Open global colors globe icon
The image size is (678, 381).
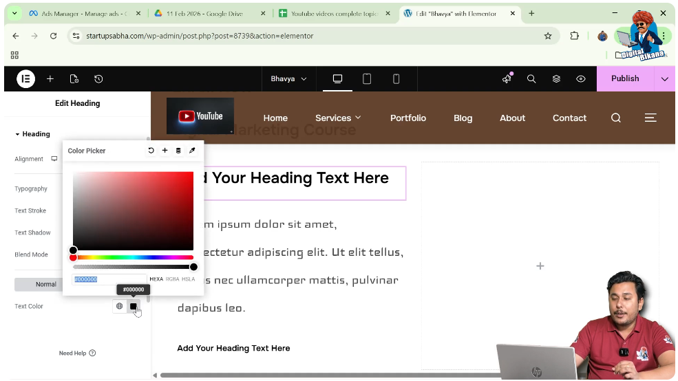(x=119, y=306)
